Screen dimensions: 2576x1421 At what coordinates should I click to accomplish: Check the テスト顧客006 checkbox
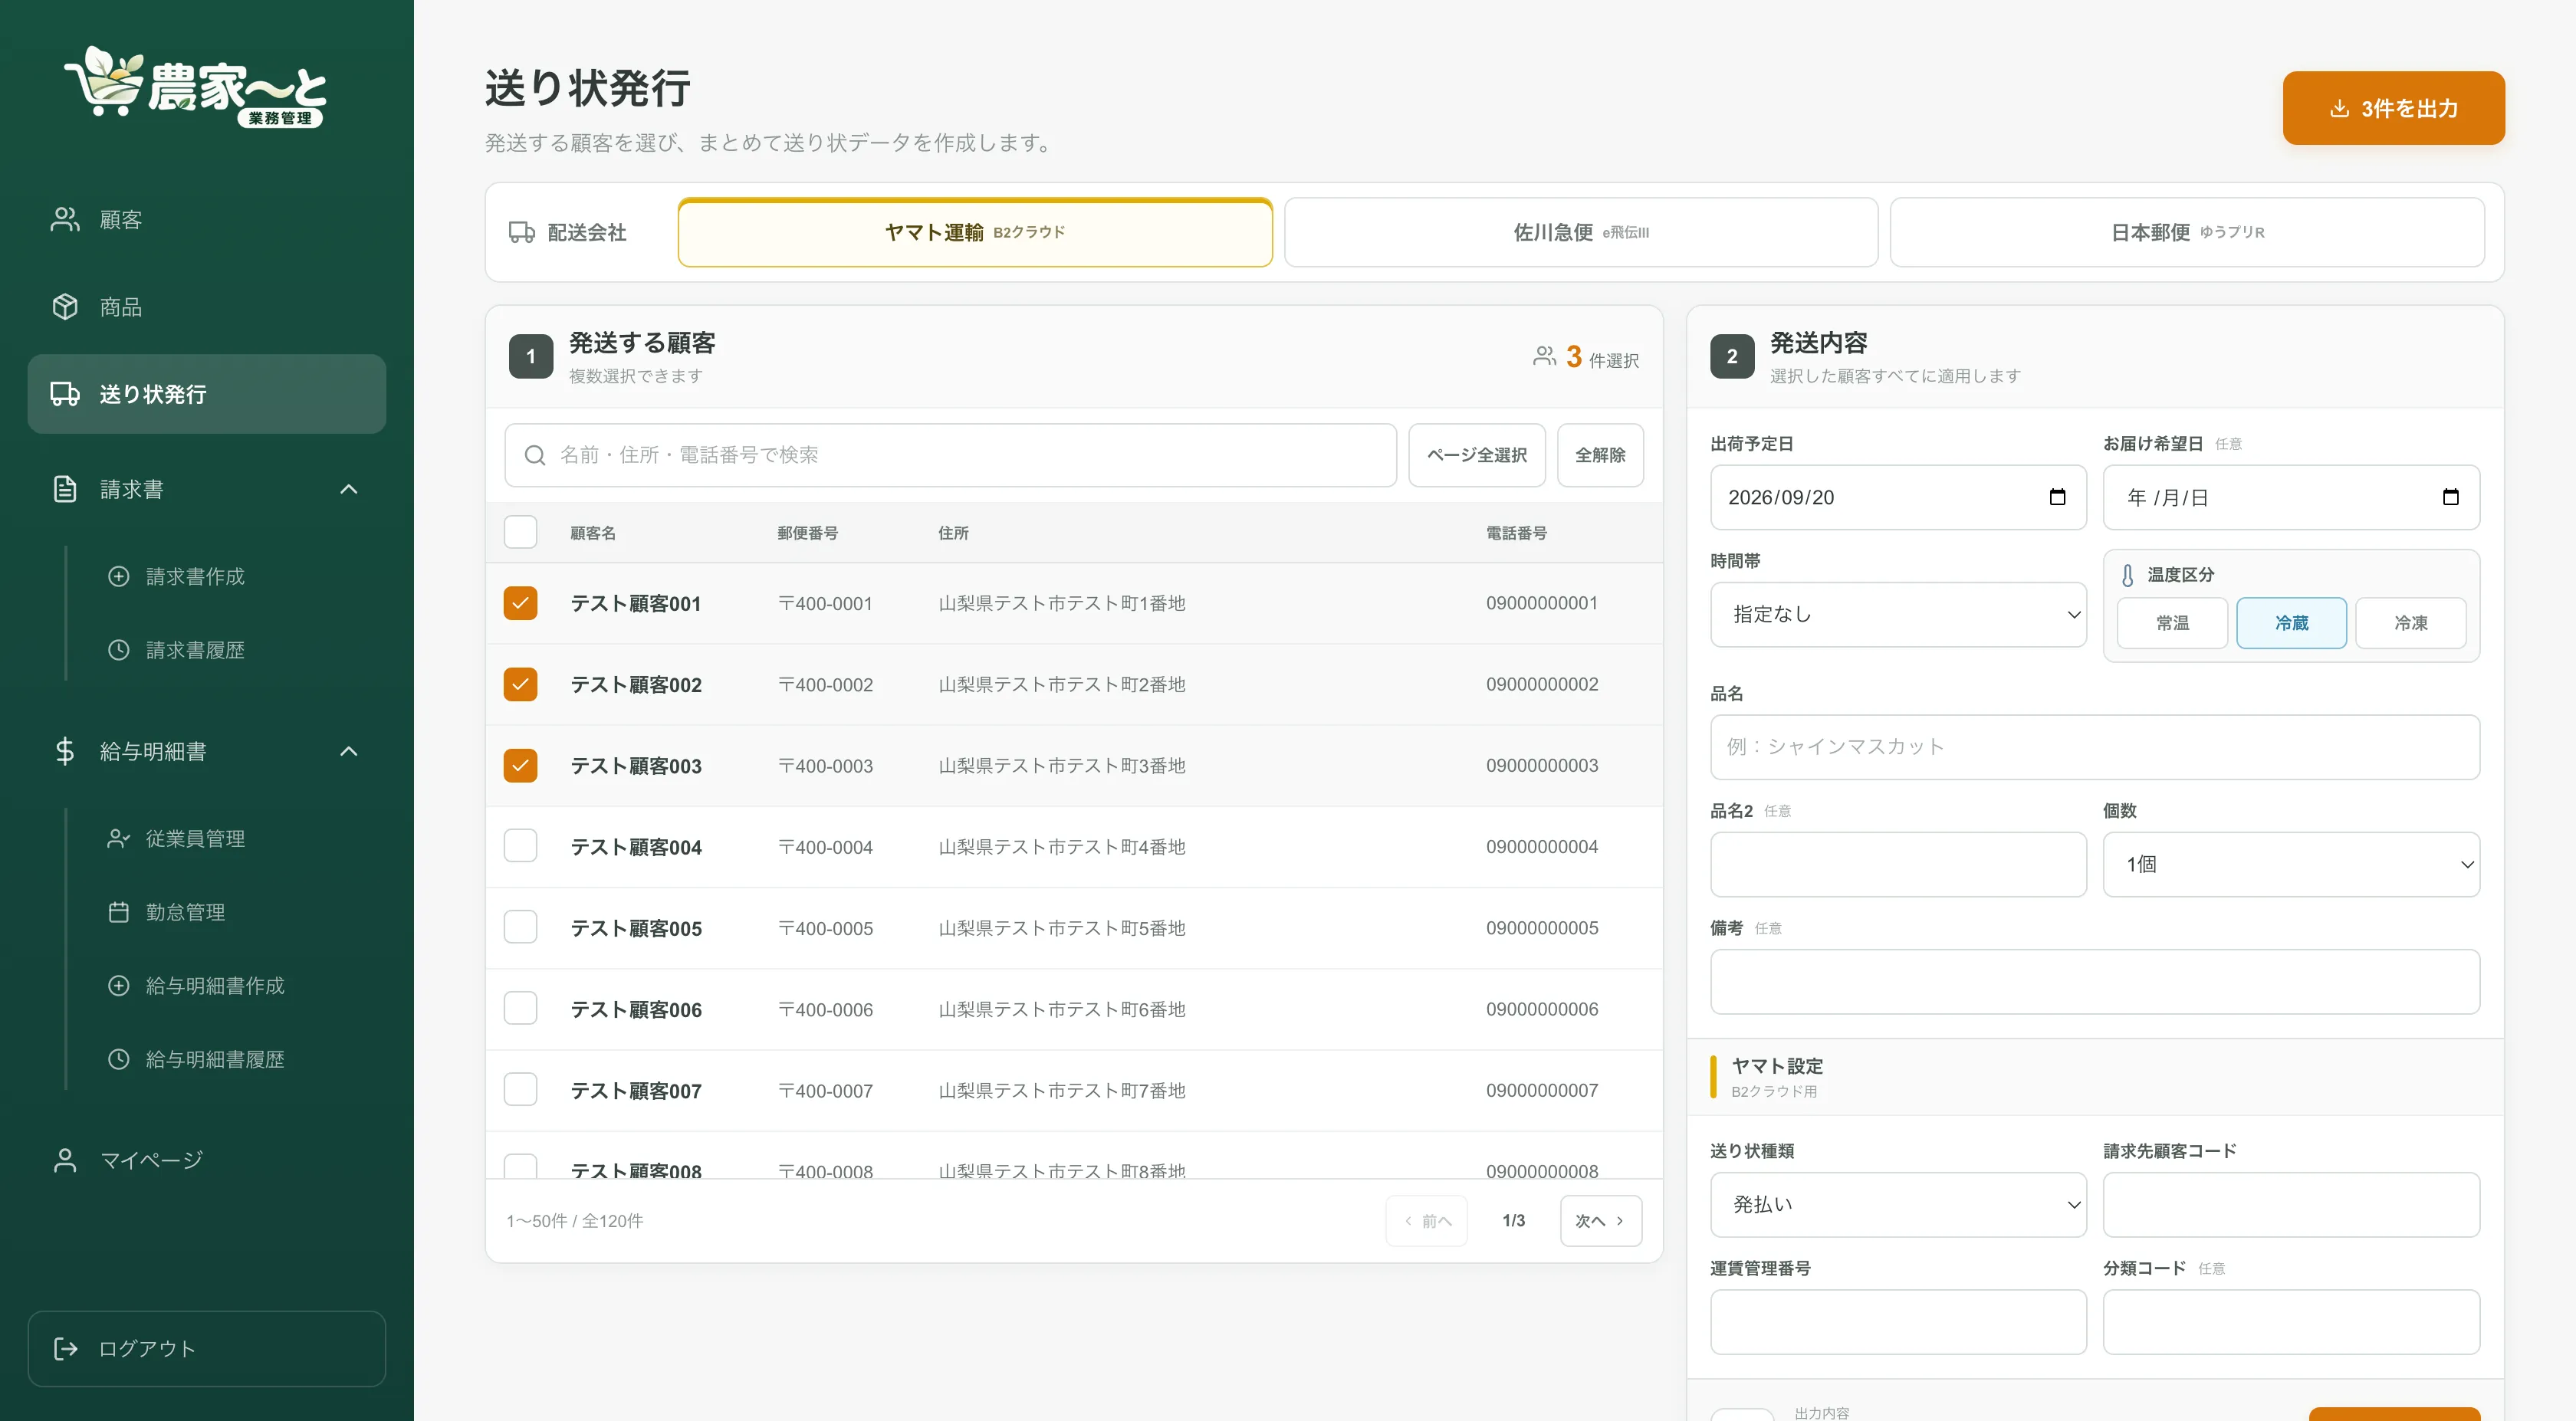(x=520, y=1009)
